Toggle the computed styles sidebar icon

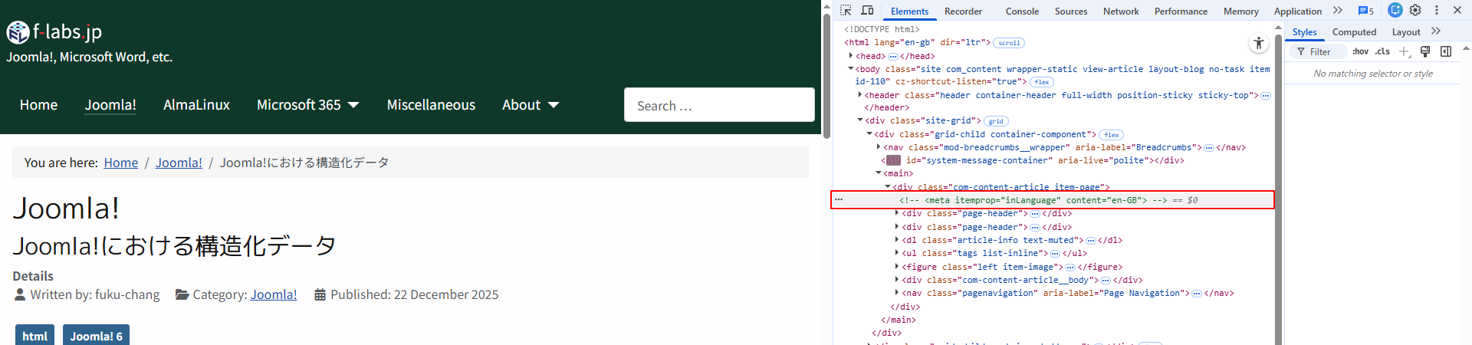(1446, 51)
